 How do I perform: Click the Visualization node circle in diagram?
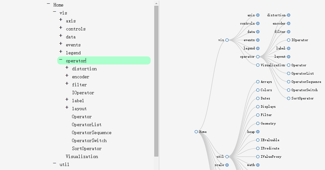(258, 65)
